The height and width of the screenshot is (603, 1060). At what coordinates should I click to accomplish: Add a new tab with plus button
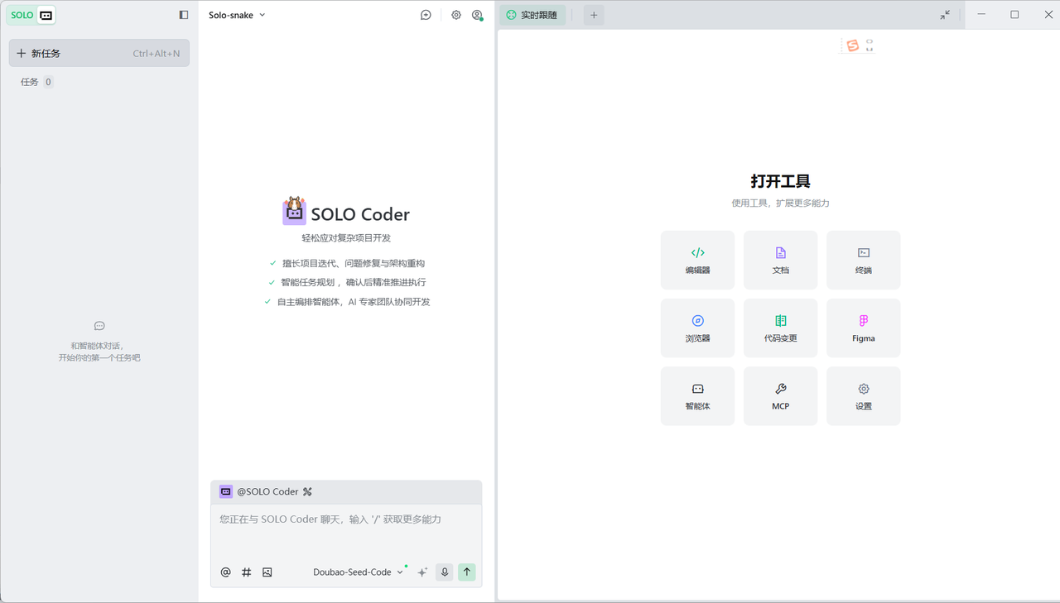[x=594, y=15]
